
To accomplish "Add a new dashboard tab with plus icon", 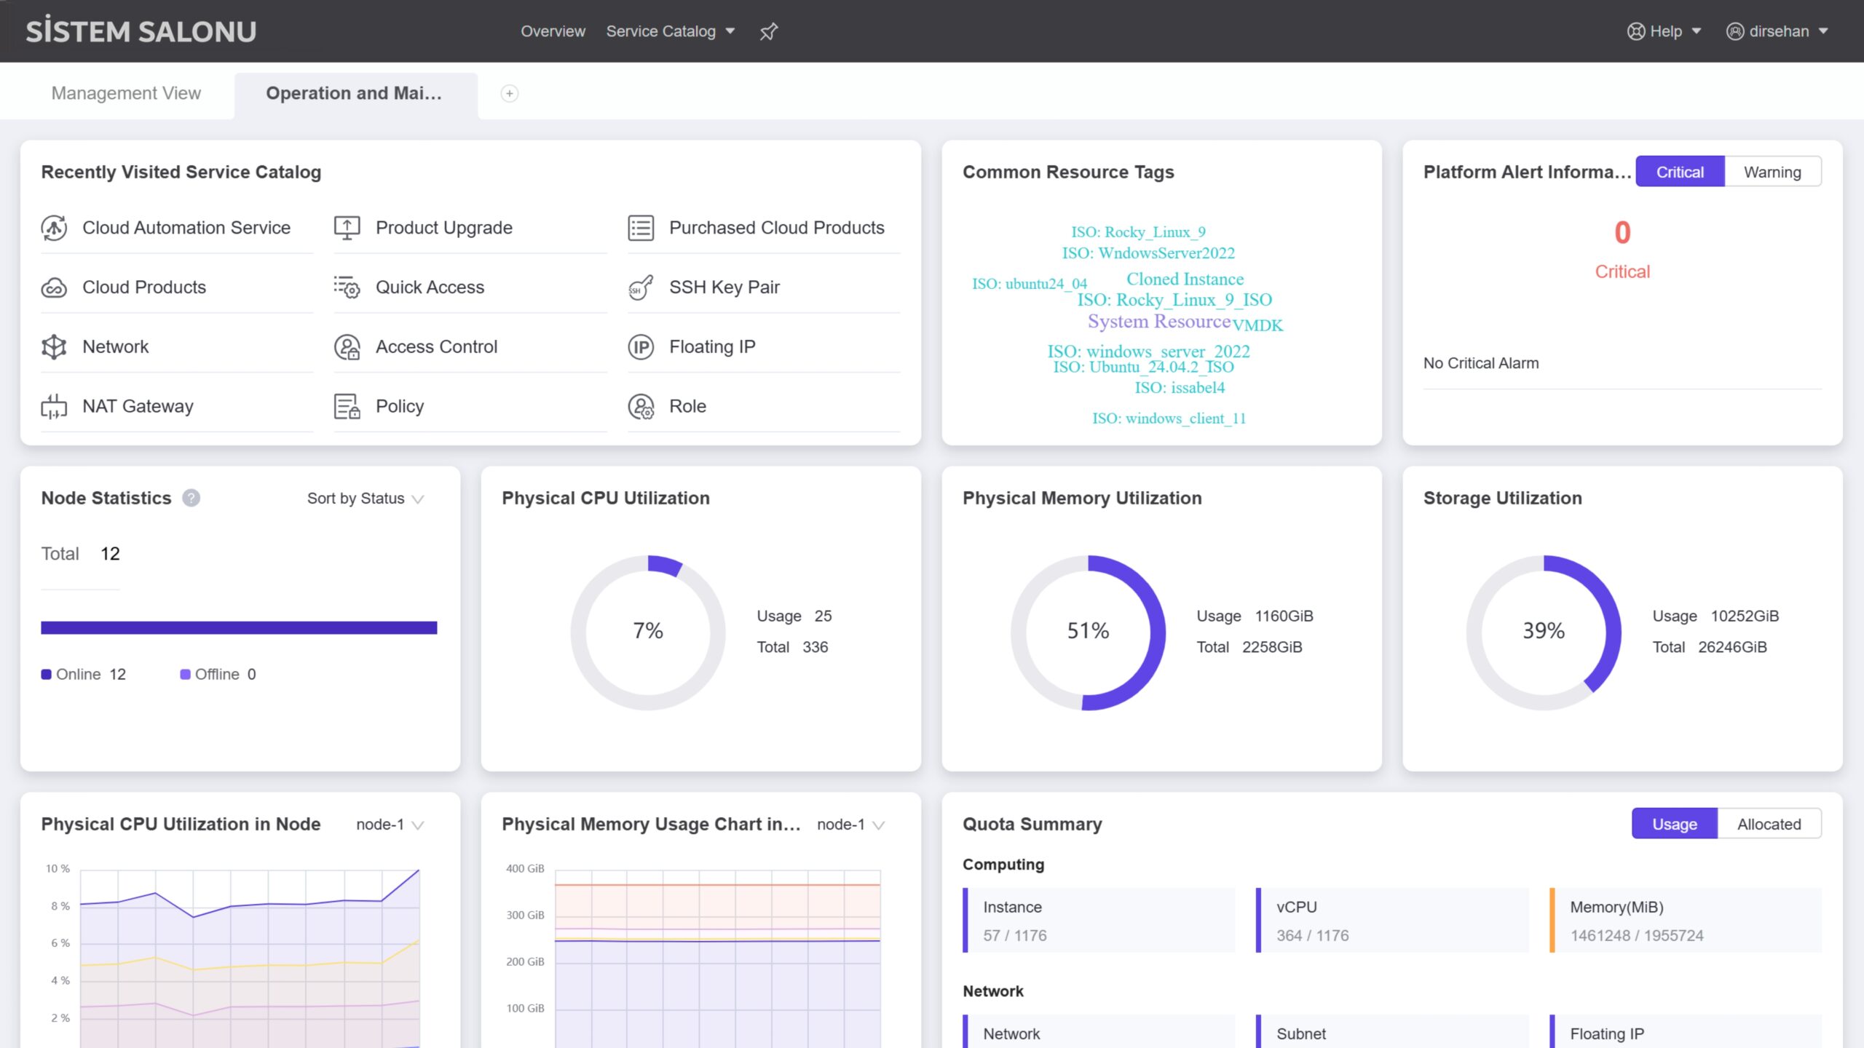I will 510,93.
